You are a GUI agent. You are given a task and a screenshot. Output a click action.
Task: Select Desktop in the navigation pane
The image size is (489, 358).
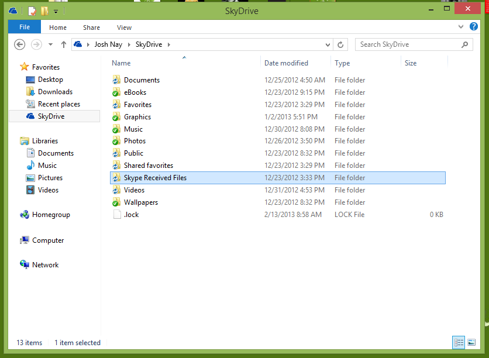point(50,80)
